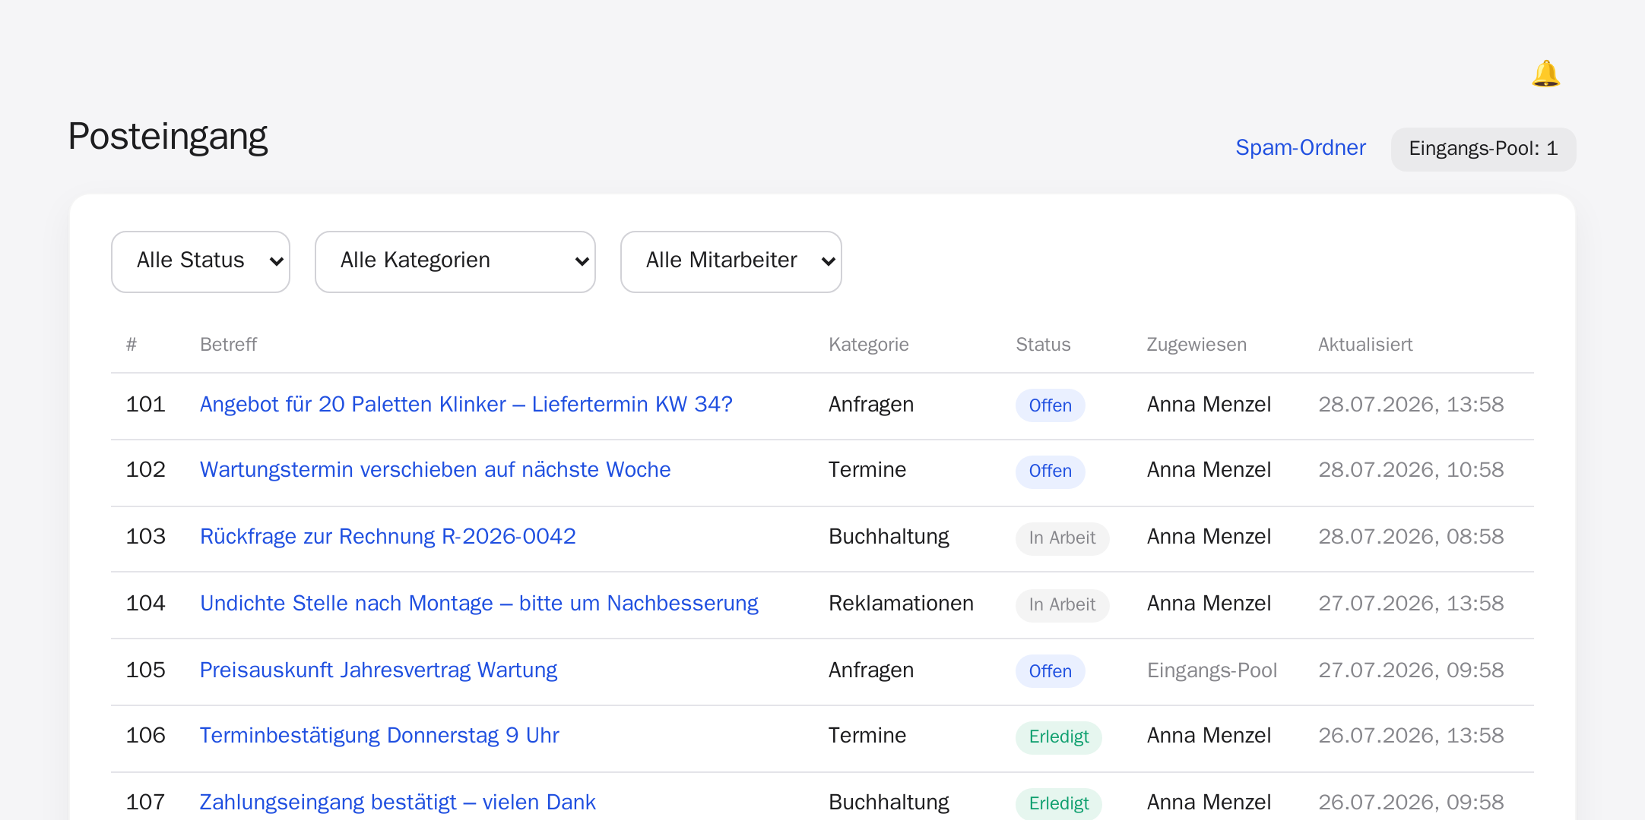This screenshot has width=1645, height=820.
Task: Click the Aktualisiert column header
Action: click(x=1365, y=345)
